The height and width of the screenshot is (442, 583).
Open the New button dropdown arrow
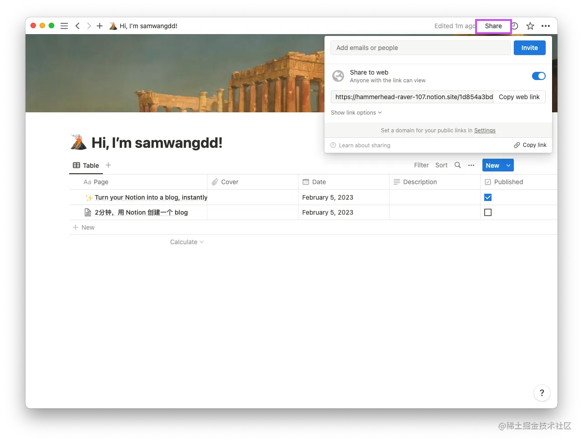(508, 166)
